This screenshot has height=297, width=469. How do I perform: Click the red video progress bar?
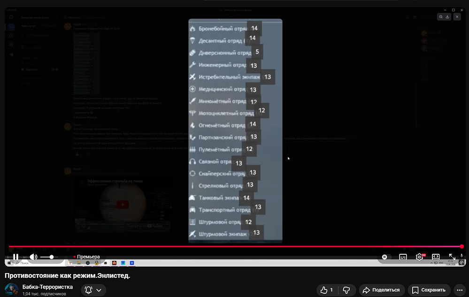click(235, 246)
